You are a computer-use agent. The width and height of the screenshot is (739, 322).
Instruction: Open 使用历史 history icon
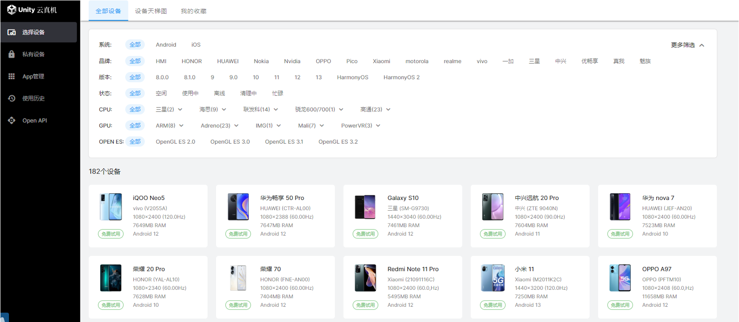click(x=12, y=98)
